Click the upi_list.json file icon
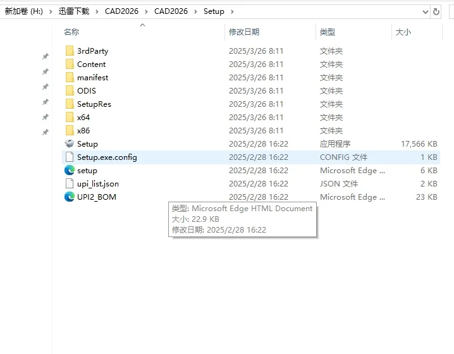The image size is (454, 354). point(70,184)
